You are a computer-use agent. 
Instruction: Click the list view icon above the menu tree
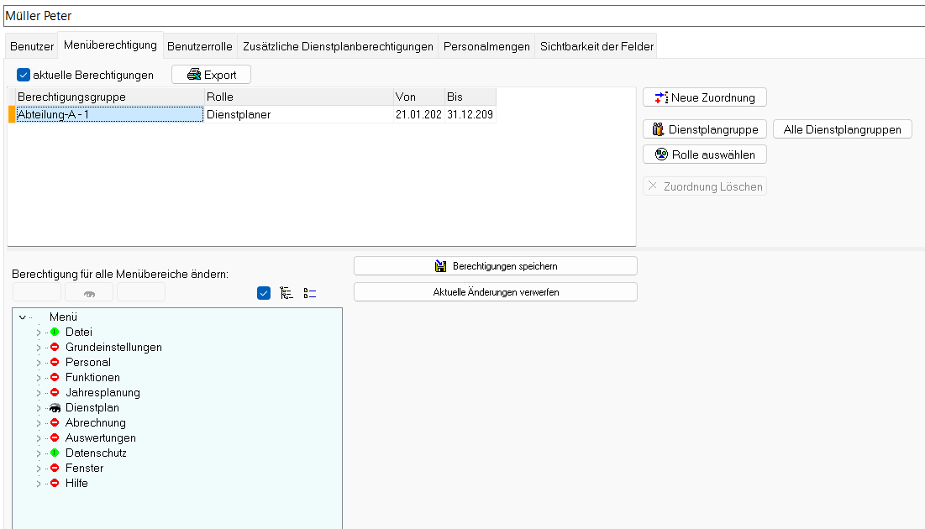coord(310,293)
